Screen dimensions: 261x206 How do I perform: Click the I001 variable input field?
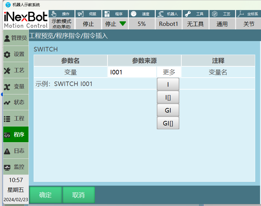pos(132,72)
